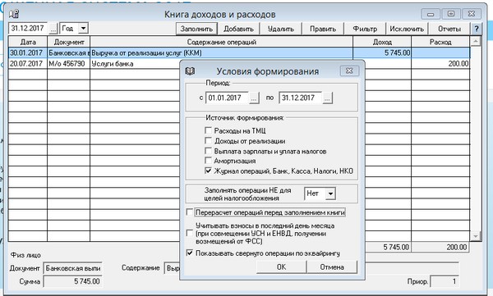The width and height of the screenshot is (493, 296).
Task: Click table scrollbar up arrow
Action: click(x=476, y=41)
